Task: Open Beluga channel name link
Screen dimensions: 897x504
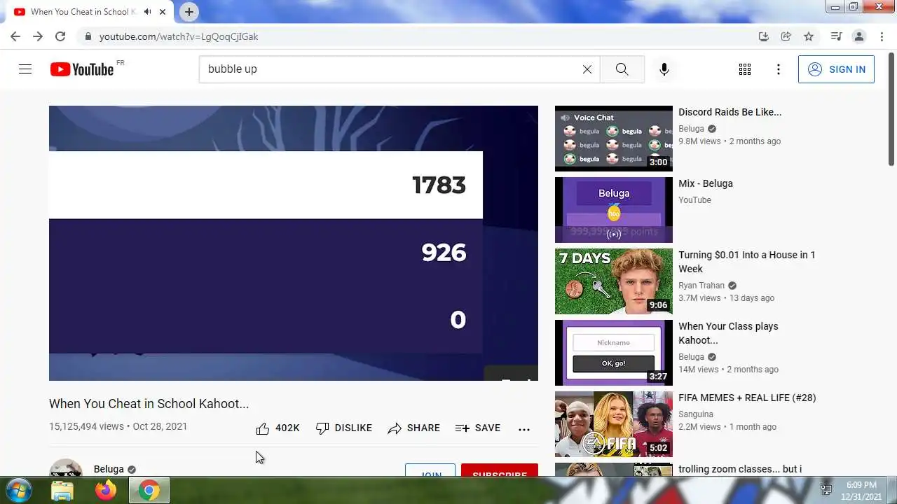Action: click(x=109, y=469)
